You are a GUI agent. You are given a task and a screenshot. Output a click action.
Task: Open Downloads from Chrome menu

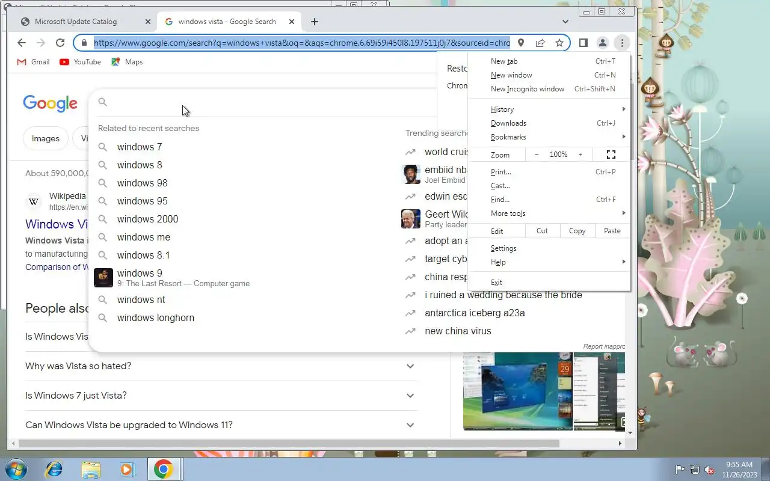click(x=549, y=123)
